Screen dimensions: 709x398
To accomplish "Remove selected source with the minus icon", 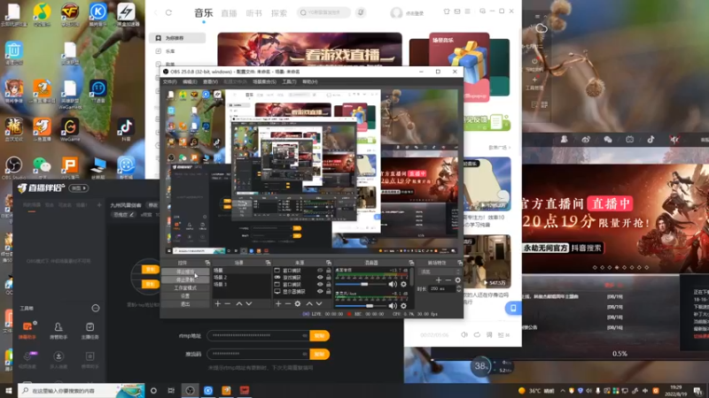I will 287,303.
